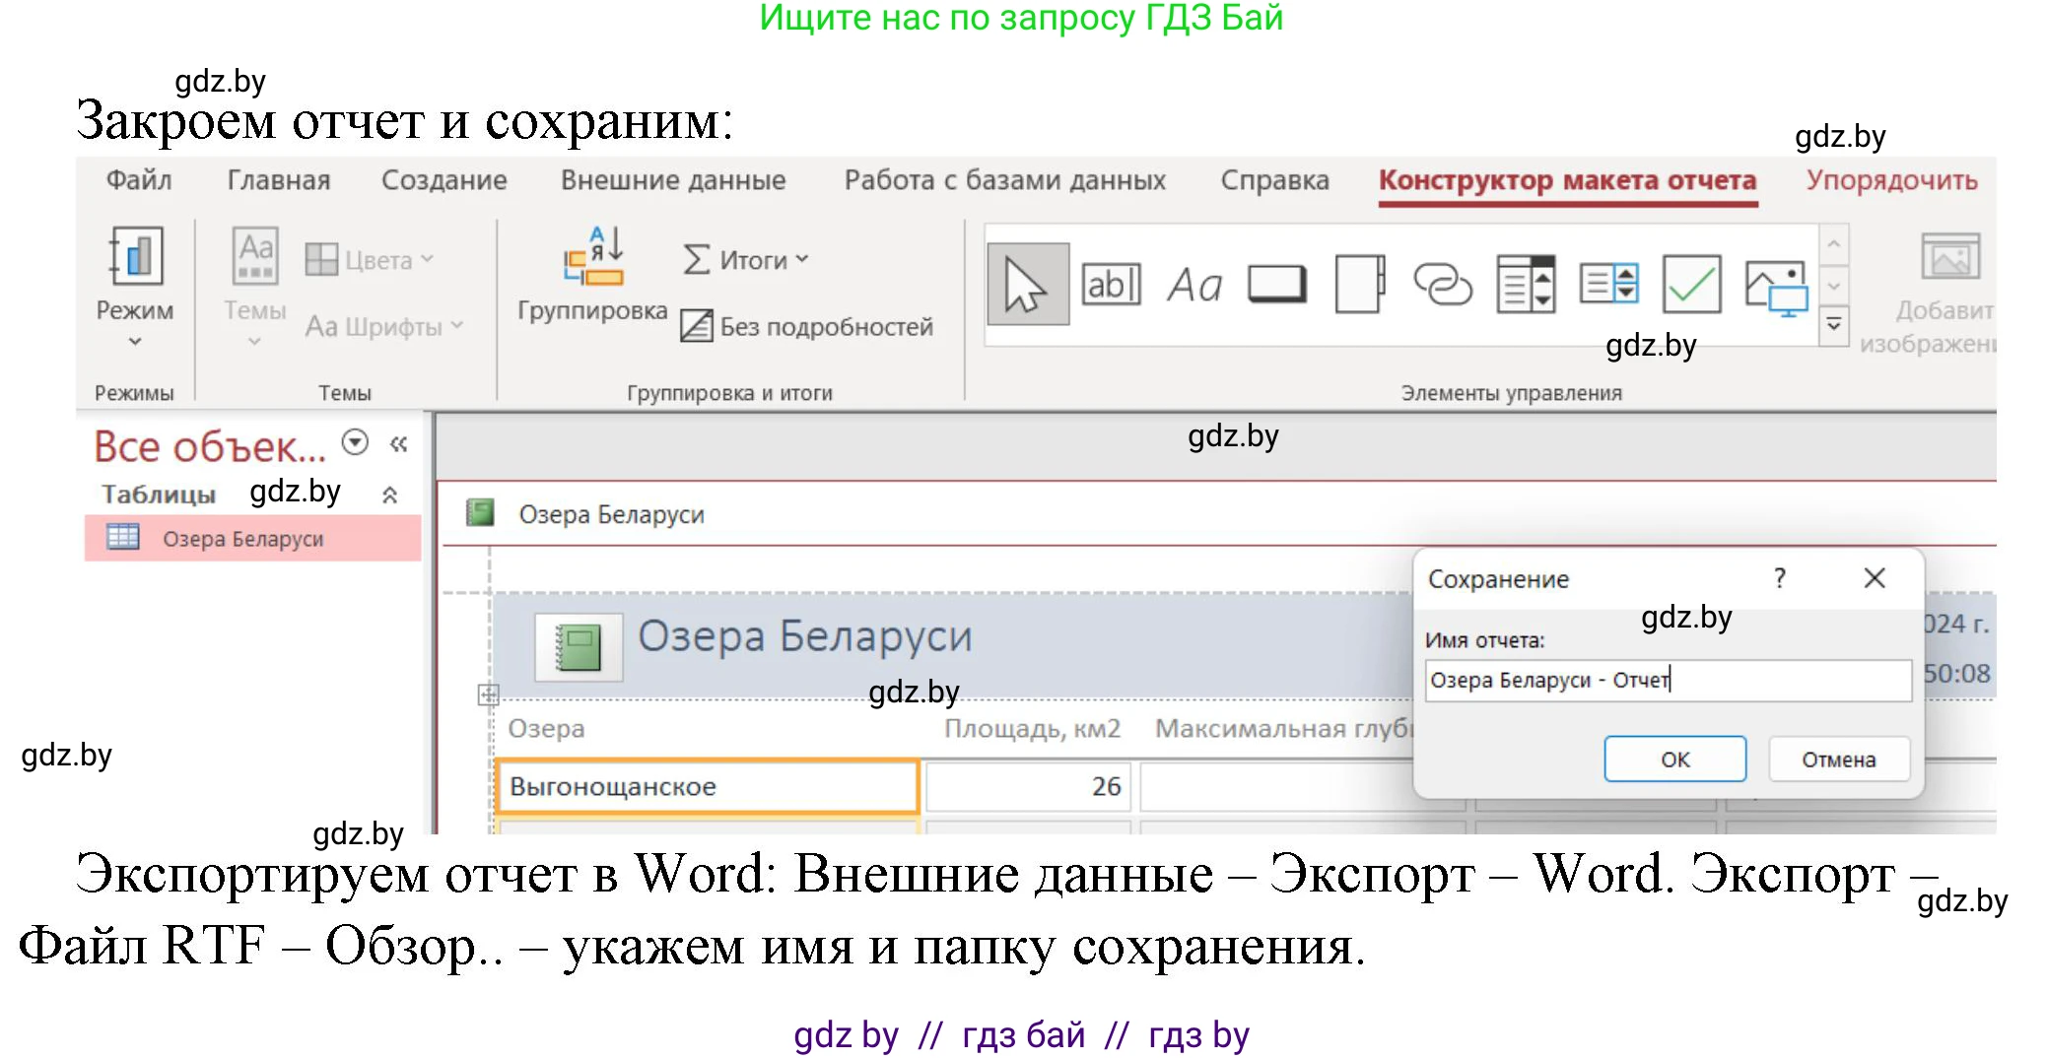The height and width of the screenshot is (1058, 2046).
Task: Open the Итоги dropdown
Action: [x=747, y=259]
